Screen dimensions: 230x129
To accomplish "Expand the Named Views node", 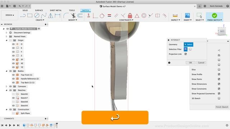I will tap(6, 37).
